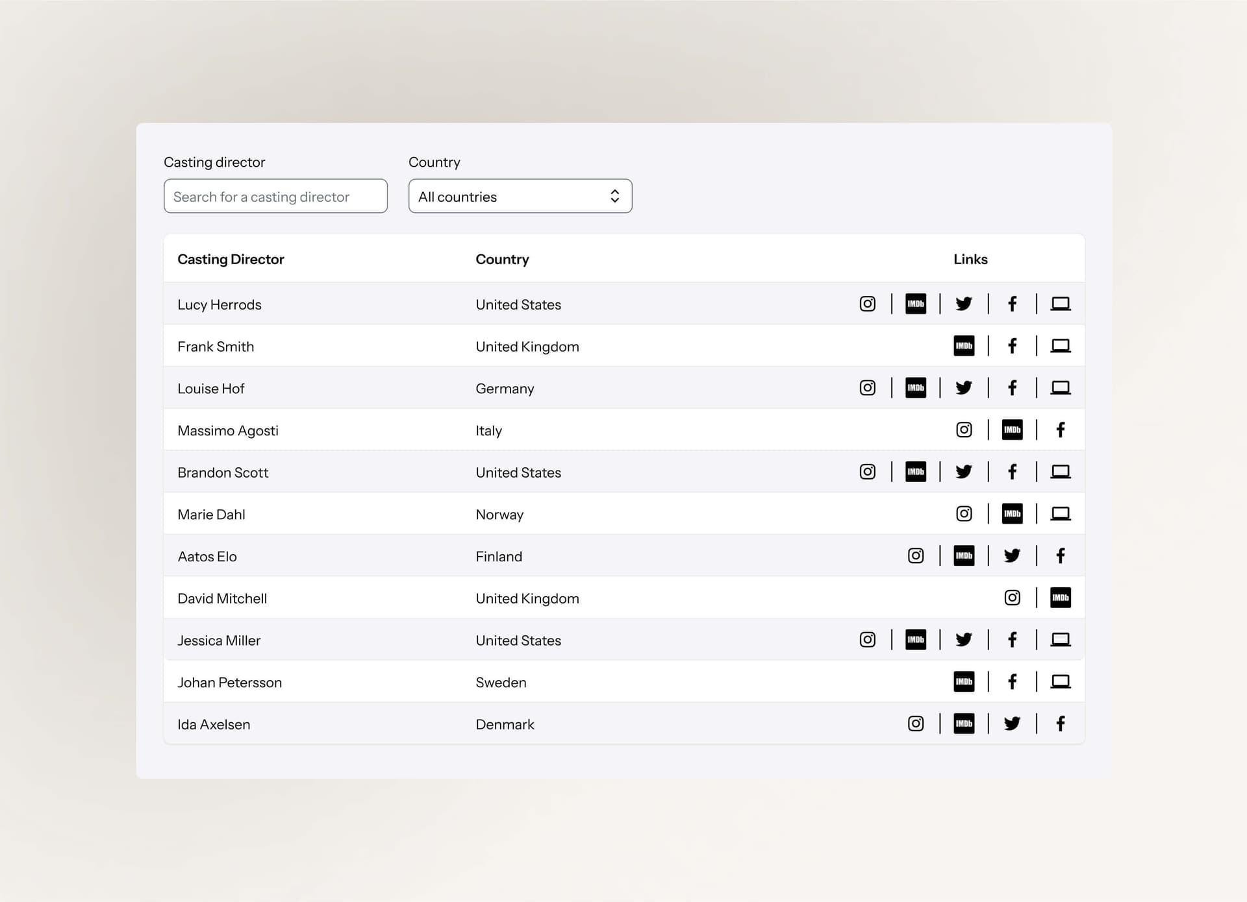Open Louise Hof's Twitter profile
1247x902 pixels.
pyautogui.click(x=964, y=388)
